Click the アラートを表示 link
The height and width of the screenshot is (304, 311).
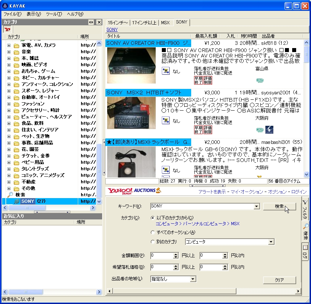(x=212, y=192)
